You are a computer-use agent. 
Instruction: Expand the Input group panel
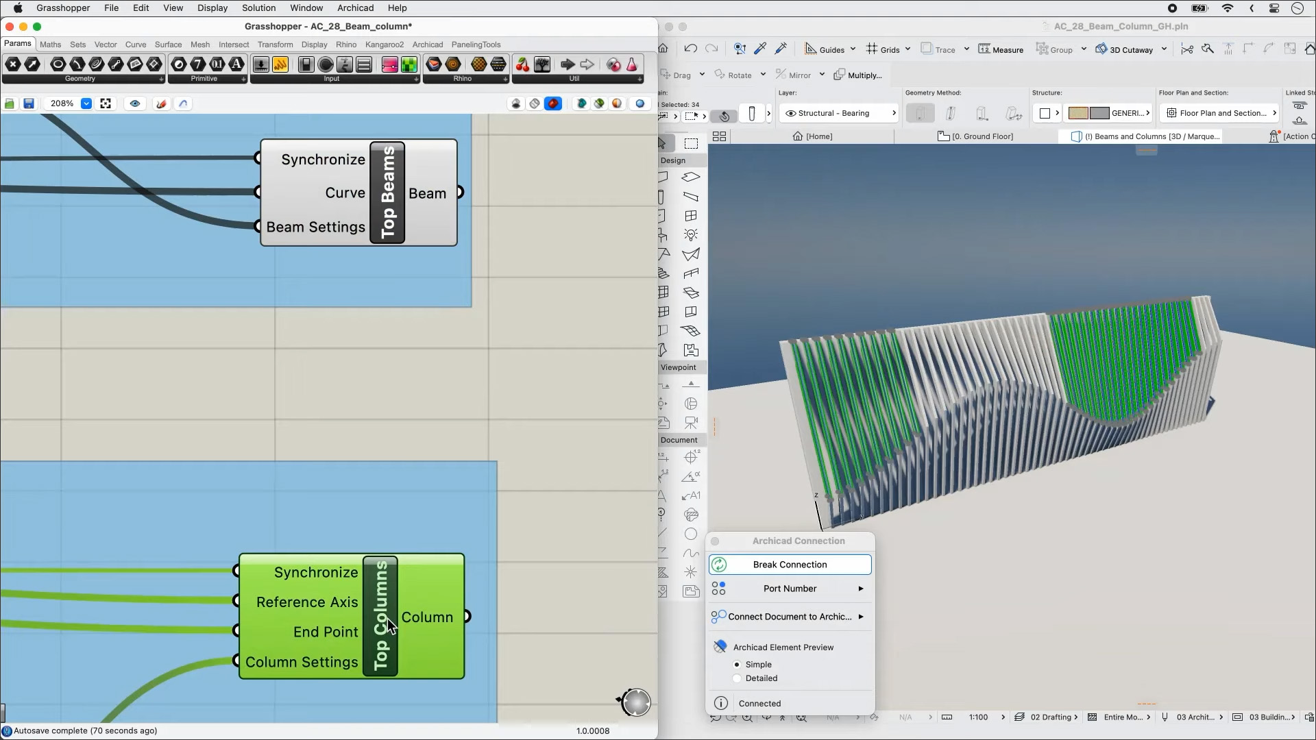[x=416, y=79]
